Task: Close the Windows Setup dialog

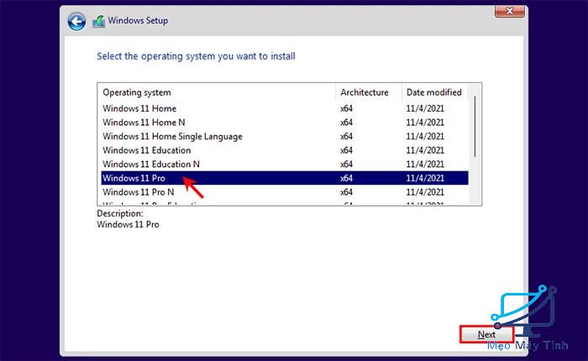Action: click(509, 12)
